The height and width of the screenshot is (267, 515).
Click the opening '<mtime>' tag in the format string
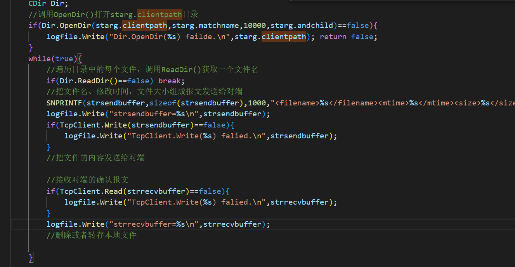click(x=394, y=103)
